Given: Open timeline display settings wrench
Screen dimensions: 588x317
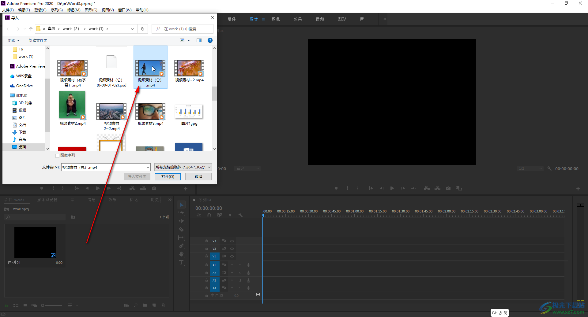Looking at the screenshot, I should 240,215.
